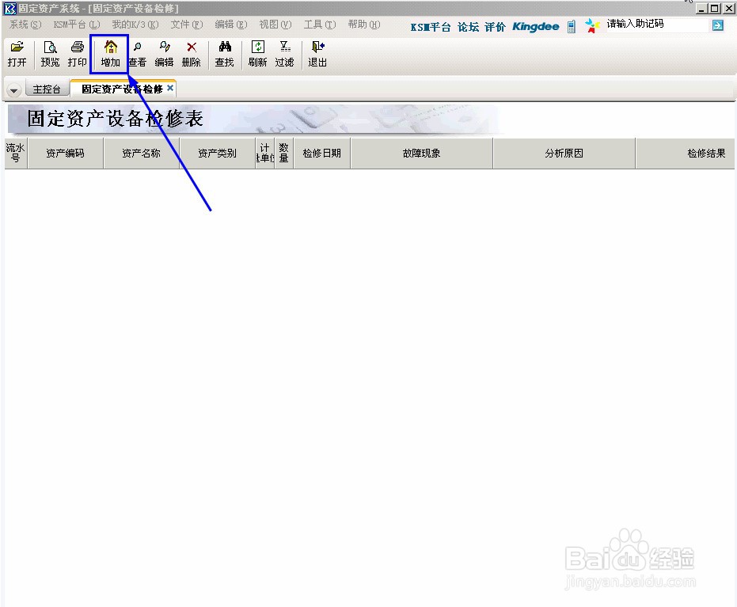Click the 查看 view icon
The image size is (737, 607).
pyautogui.click(x=136, y=53)
